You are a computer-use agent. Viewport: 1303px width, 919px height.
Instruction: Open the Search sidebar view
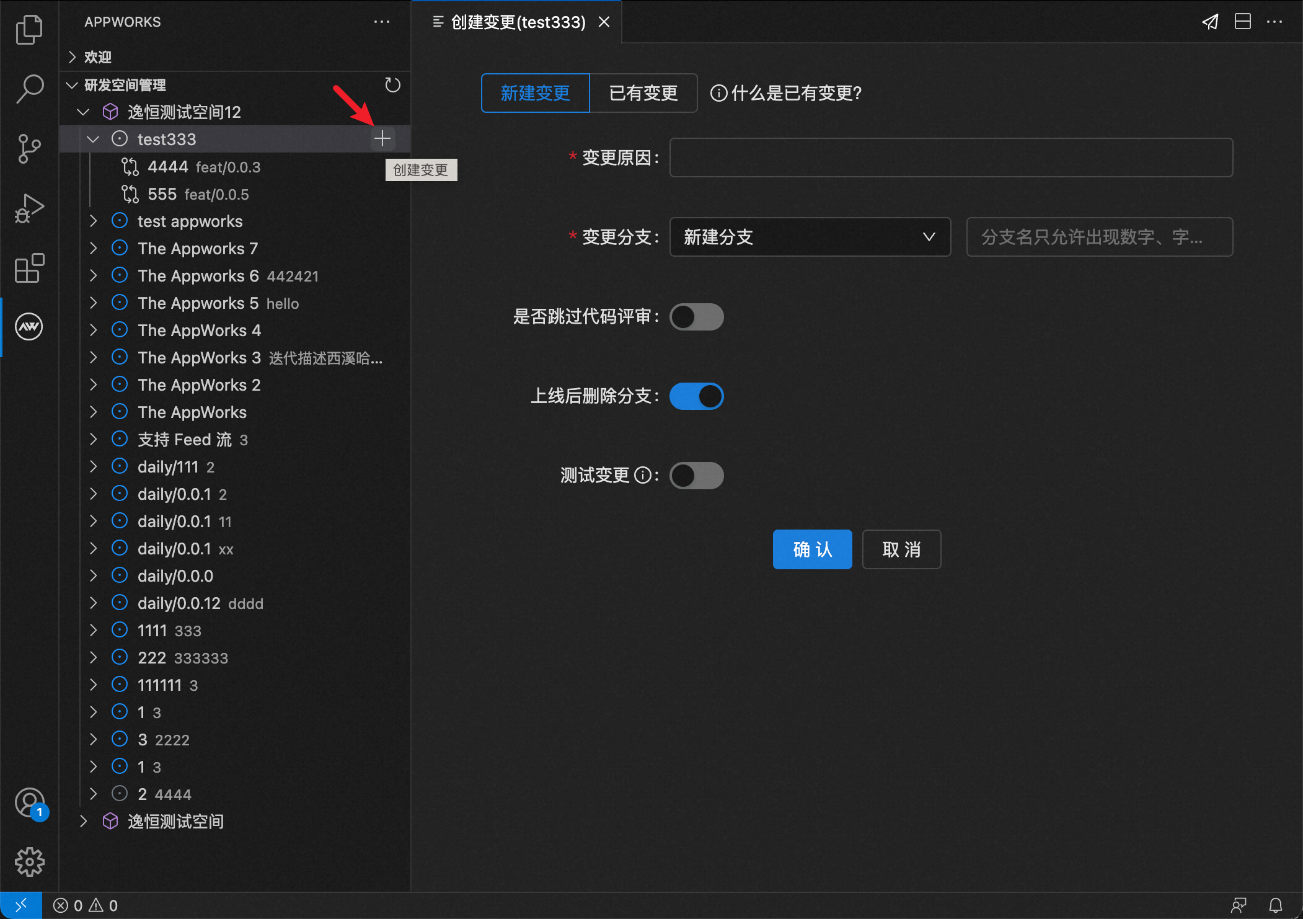[29, 90]
